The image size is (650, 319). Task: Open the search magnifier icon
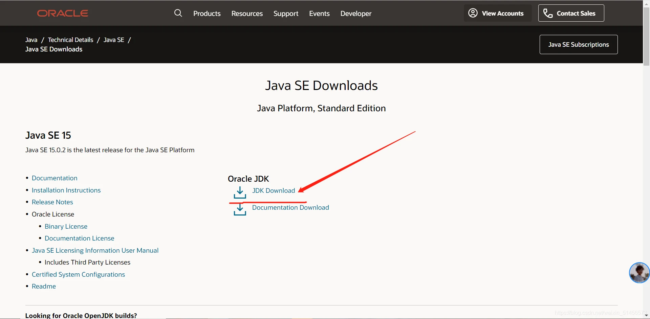pos(178,13)
